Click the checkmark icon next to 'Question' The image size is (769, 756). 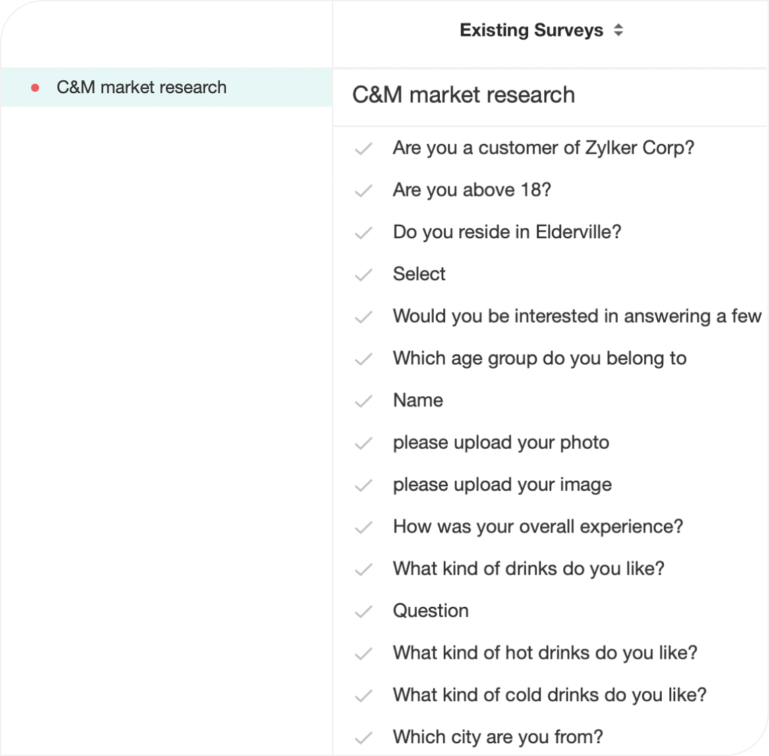click(364, 612)
